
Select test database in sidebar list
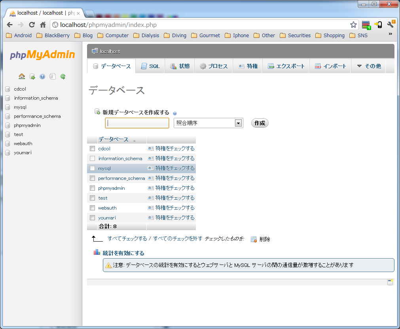coord(18,134)
